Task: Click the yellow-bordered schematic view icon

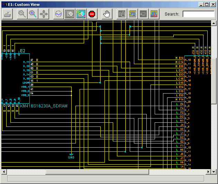Action: click(x=133, y=14)
